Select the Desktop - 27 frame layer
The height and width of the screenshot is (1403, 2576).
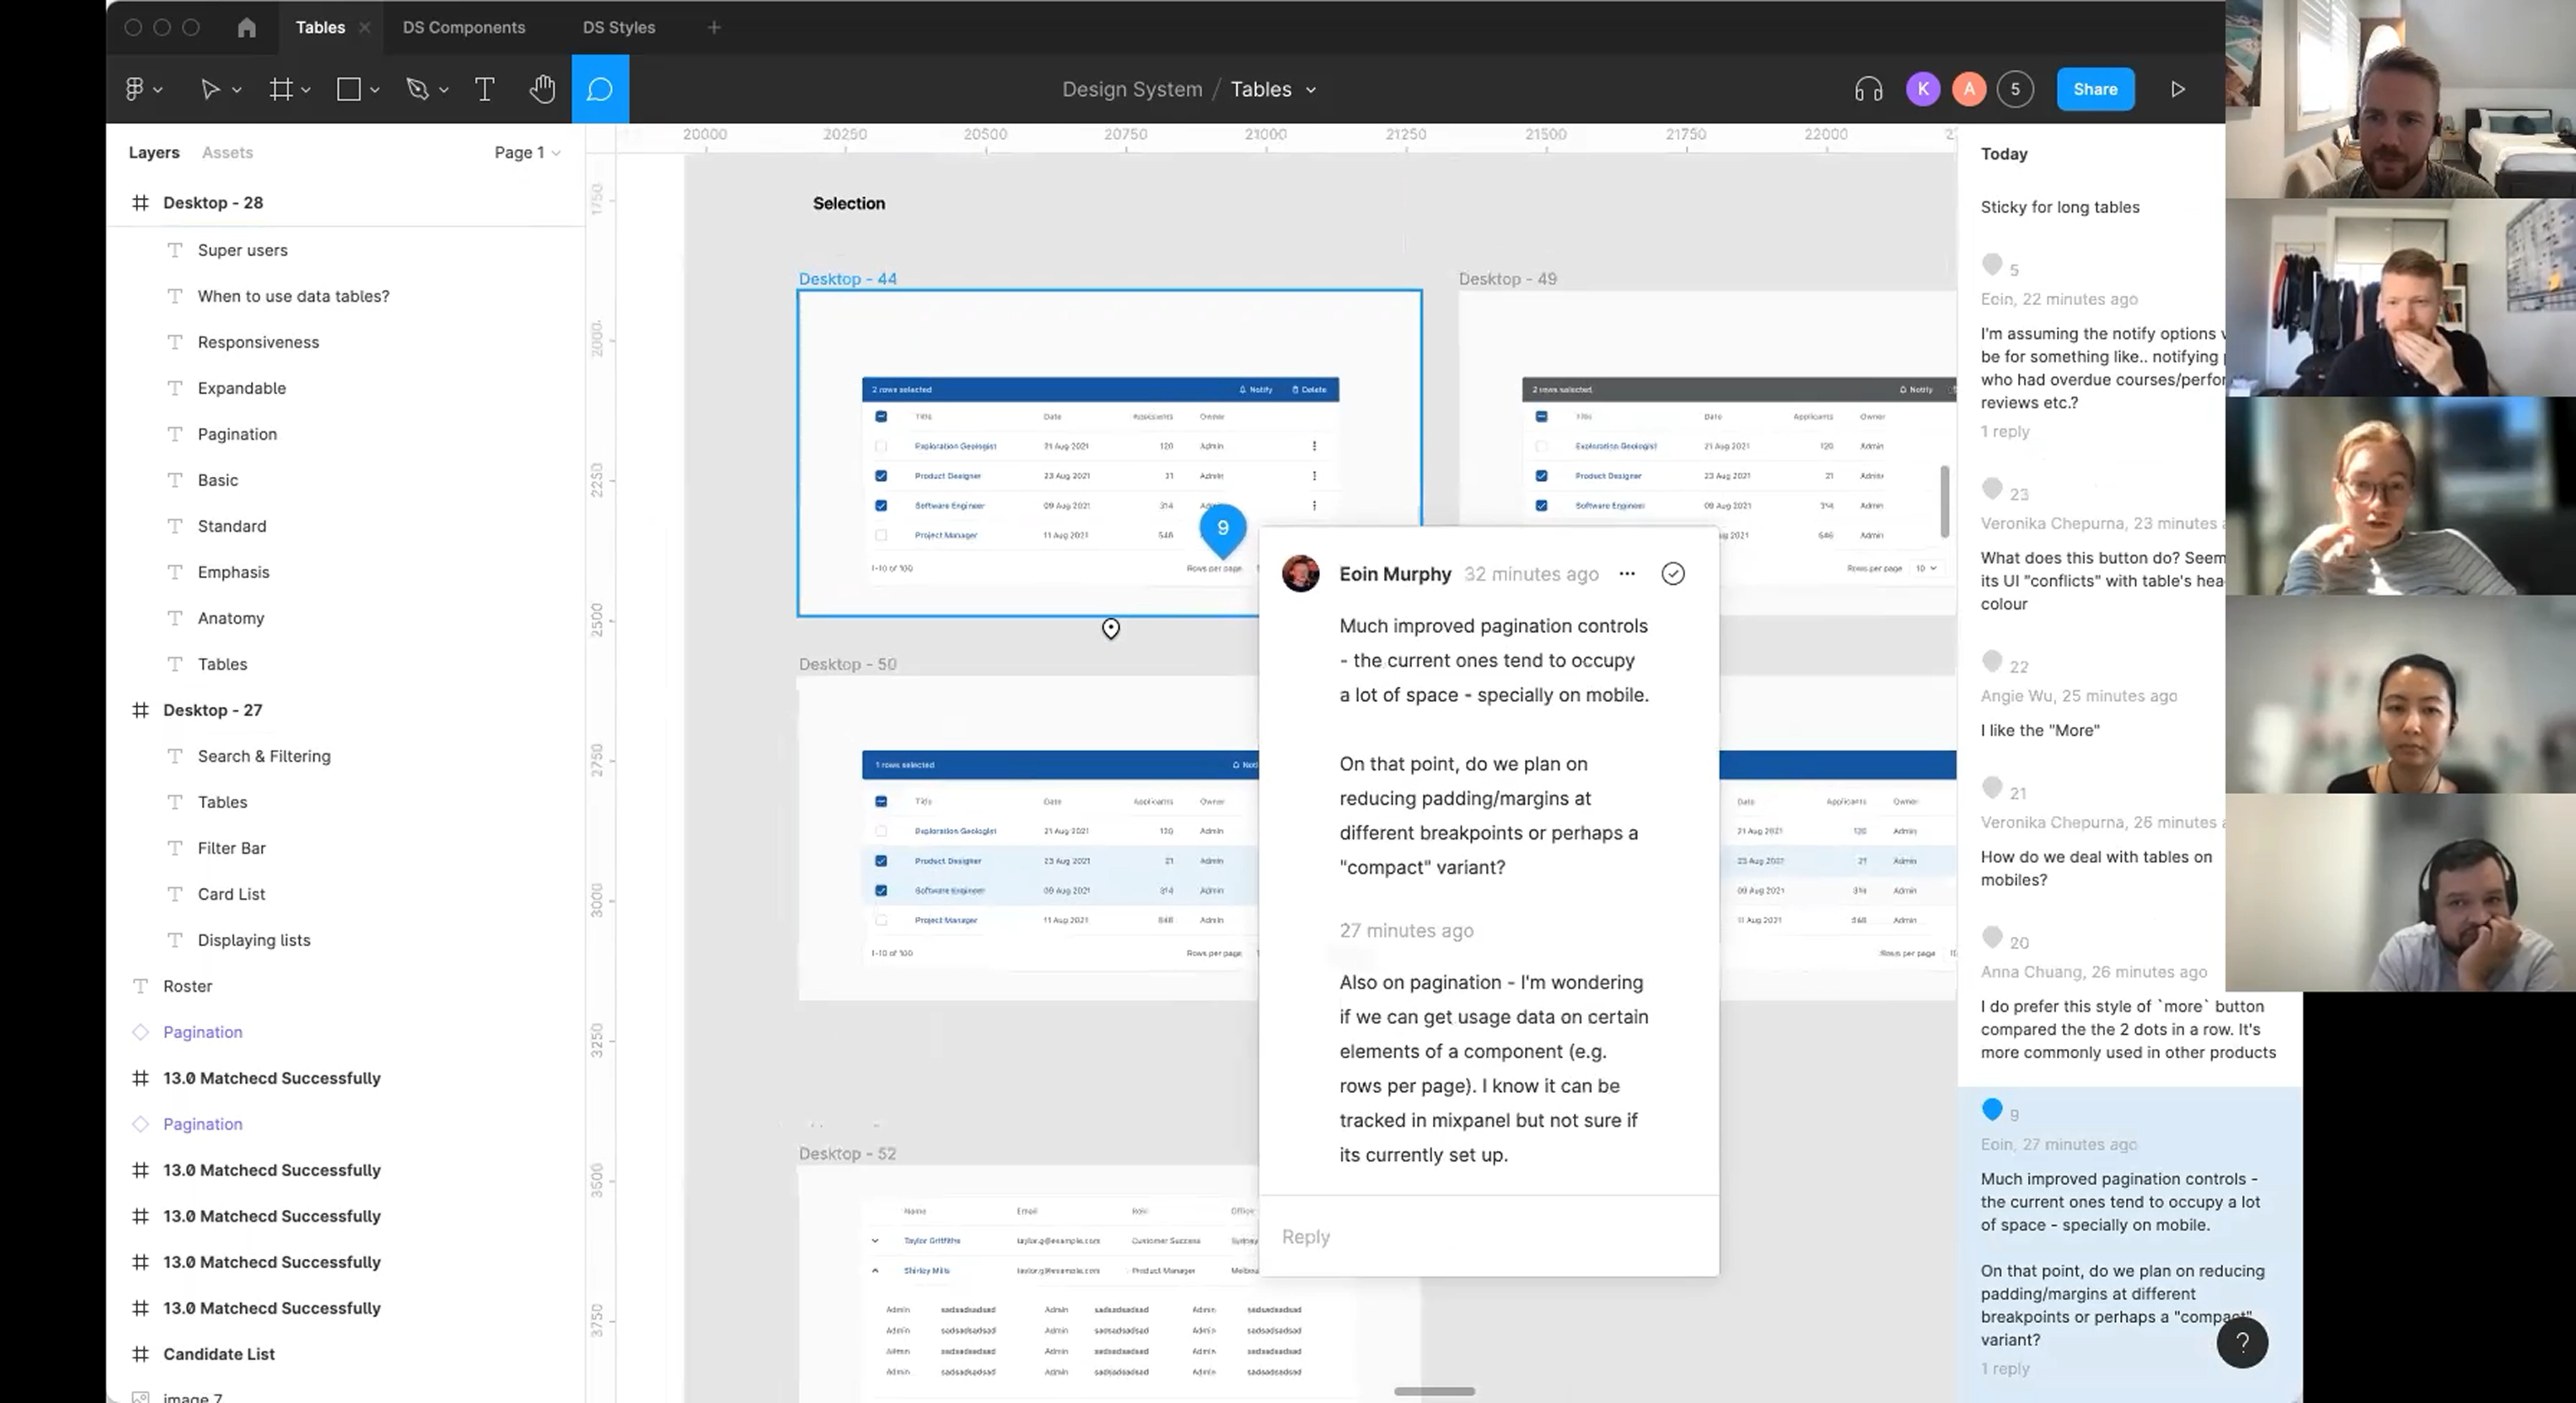(x=213, y=710)
